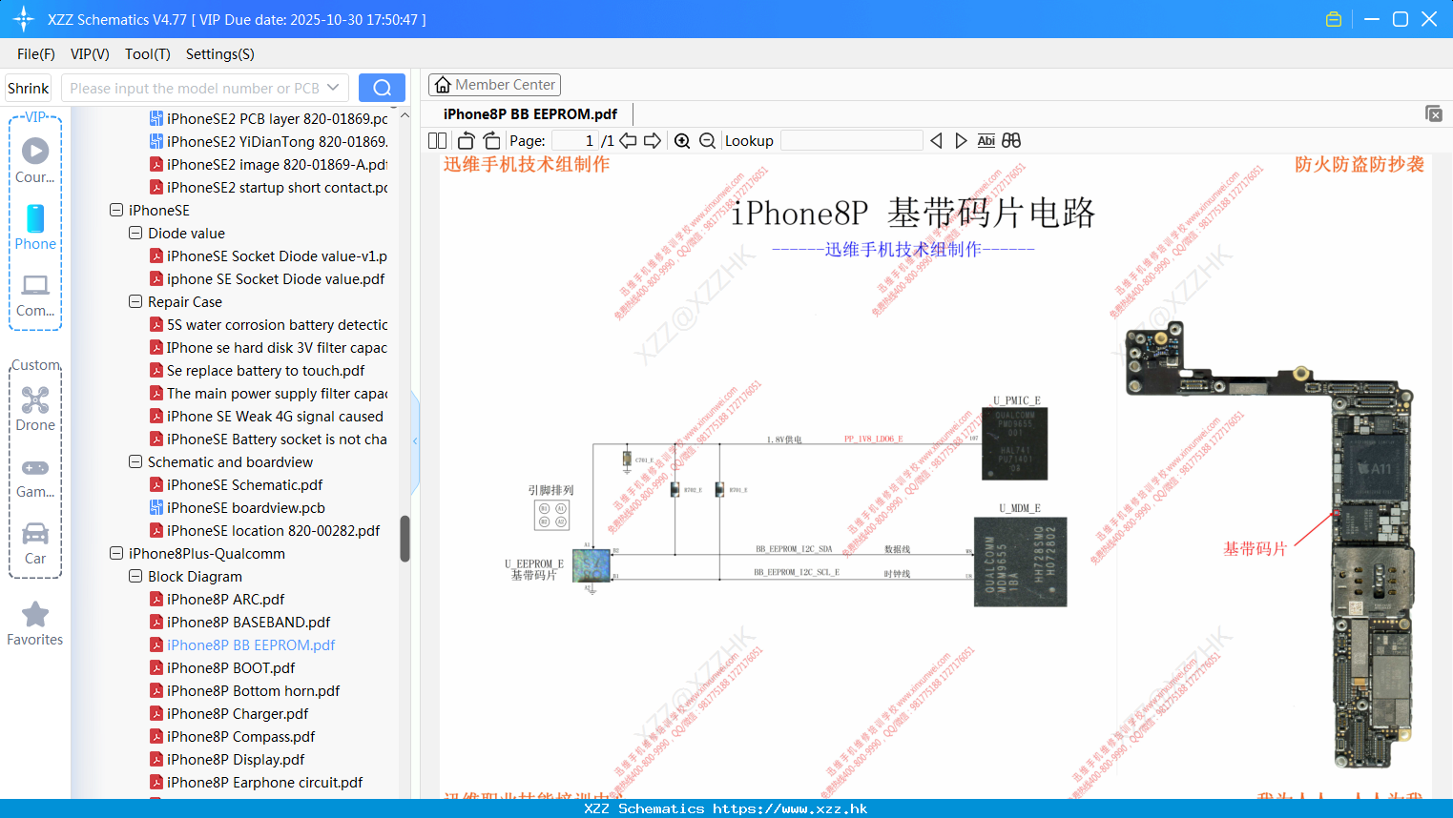The image size is (1453, 818).
Task: Rotate page clockwise
Action: (x=491, y=140)
